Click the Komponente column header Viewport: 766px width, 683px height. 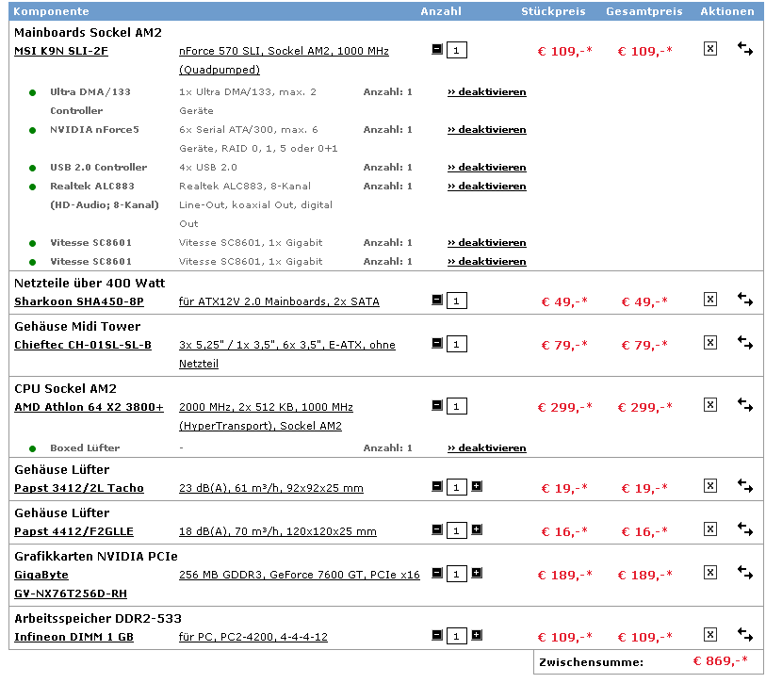point(51,11)
